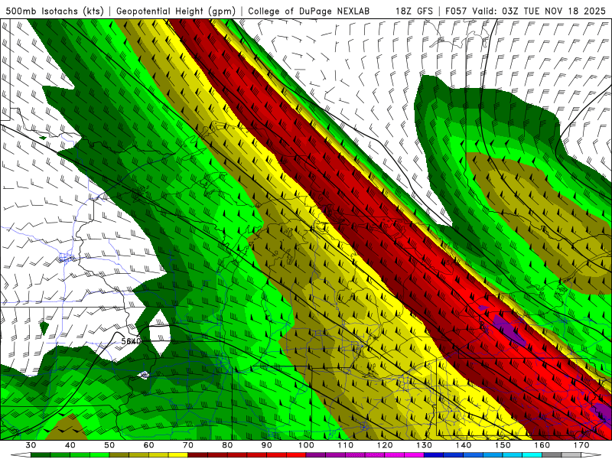Click the 60 value on the color scale
612x459 pixels.
tap(148, 445)
